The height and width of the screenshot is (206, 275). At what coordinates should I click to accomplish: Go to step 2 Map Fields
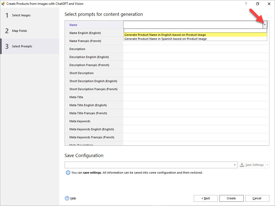pyautogui.click(x=30, y=31)
